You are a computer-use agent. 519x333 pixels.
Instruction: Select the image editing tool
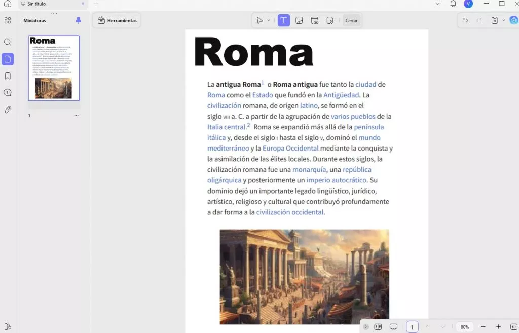(x=299, y=21)
